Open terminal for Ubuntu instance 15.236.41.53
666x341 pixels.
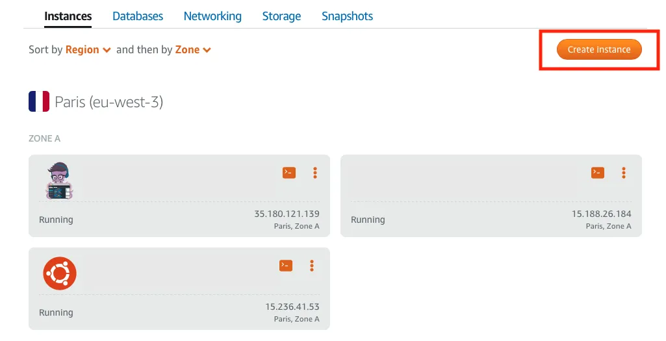[x=286, y=265]
